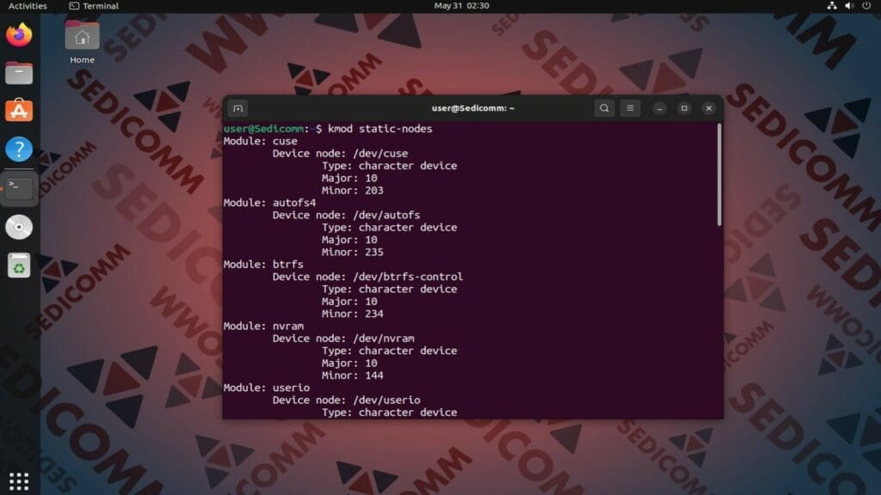Click the 'Module: autofs4' line
The height and width of the screenshot is (495, 881).
(x=269, y=203)
